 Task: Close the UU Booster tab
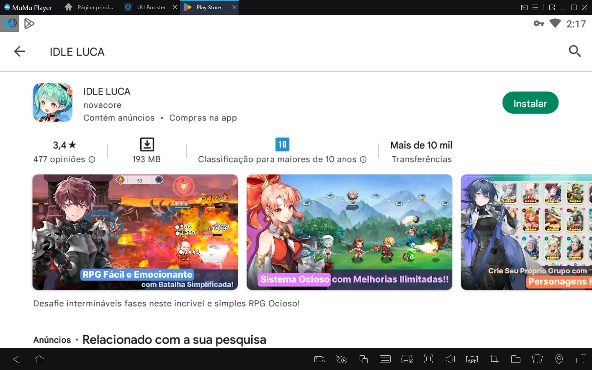click(175, 8)
